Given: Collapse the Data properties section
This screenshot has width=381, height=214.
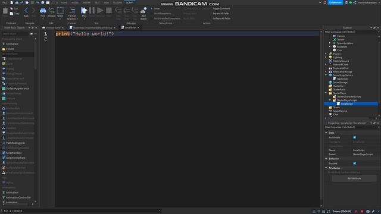Looking at the screenshot, I should (326, 133).
